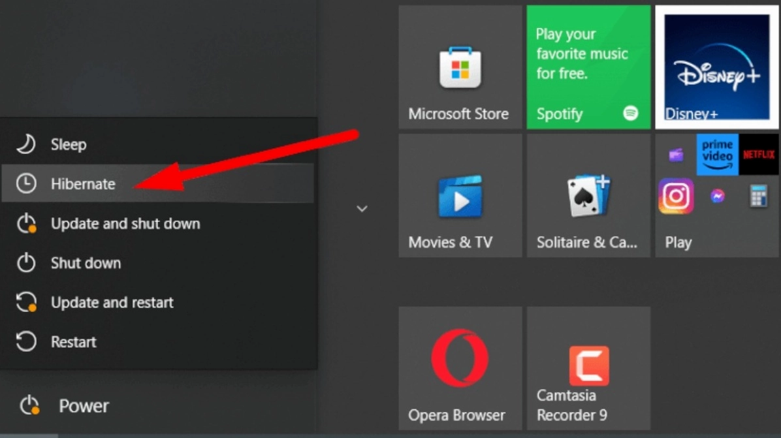Select Update and restart
This screenshot has height=438, width=781.
(112, 303)
